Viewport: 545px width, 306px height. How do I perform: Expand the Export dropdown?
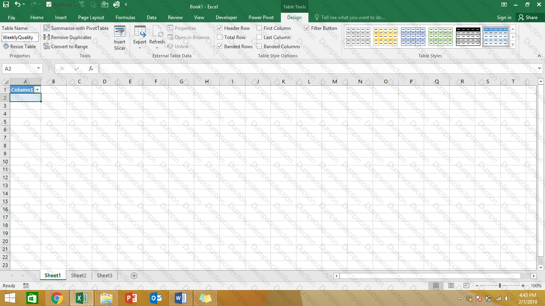tap(140, 48)
